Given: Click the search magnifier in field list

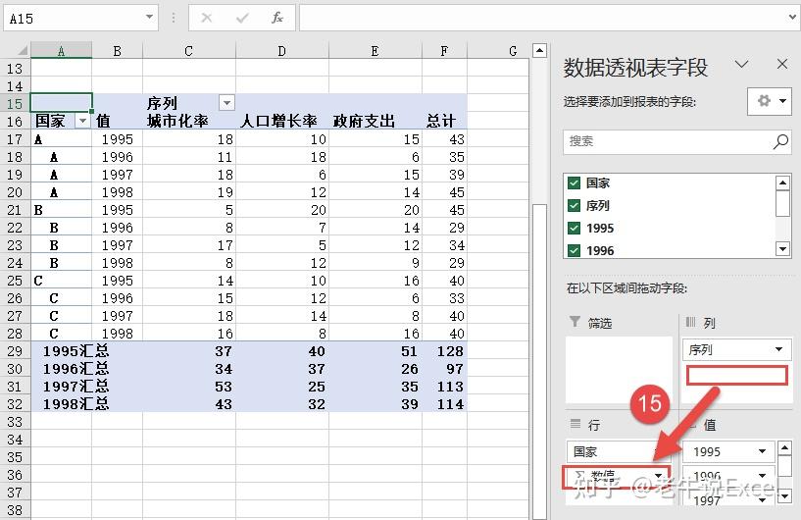Looking at the screenshot, I should click(780, 141).
